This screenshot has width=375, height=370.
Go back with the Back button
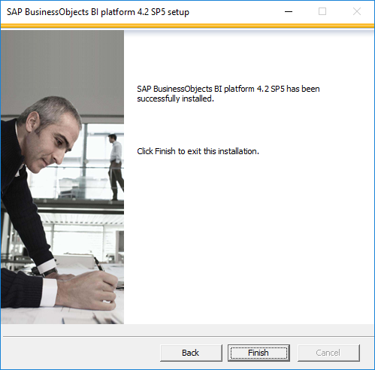[x=191, y=353]
